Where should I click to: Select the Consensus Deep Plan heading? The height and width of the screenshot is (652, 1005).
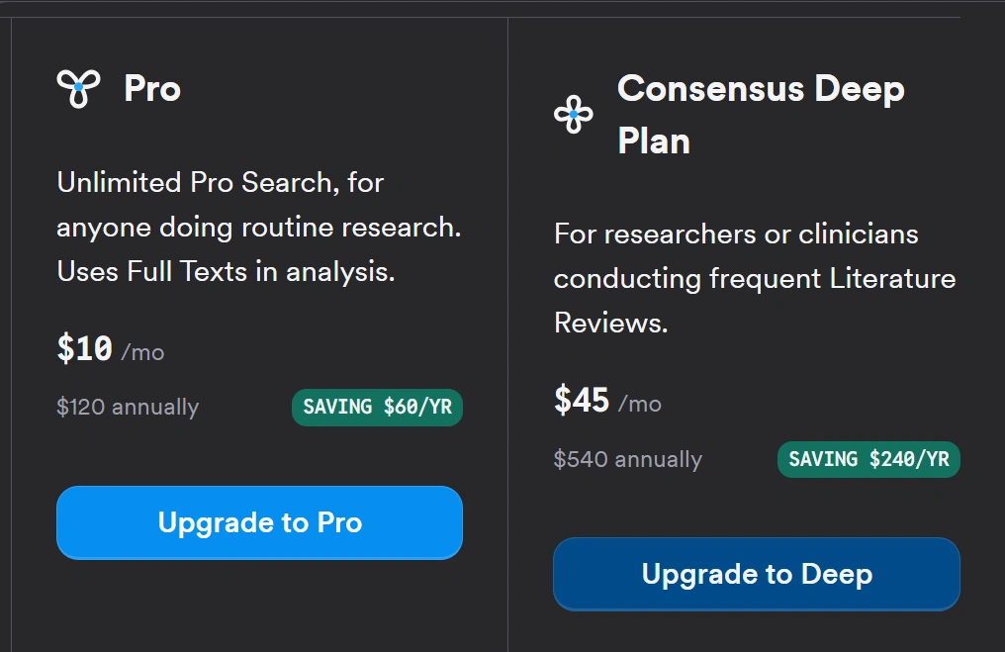tap(761, 114)
